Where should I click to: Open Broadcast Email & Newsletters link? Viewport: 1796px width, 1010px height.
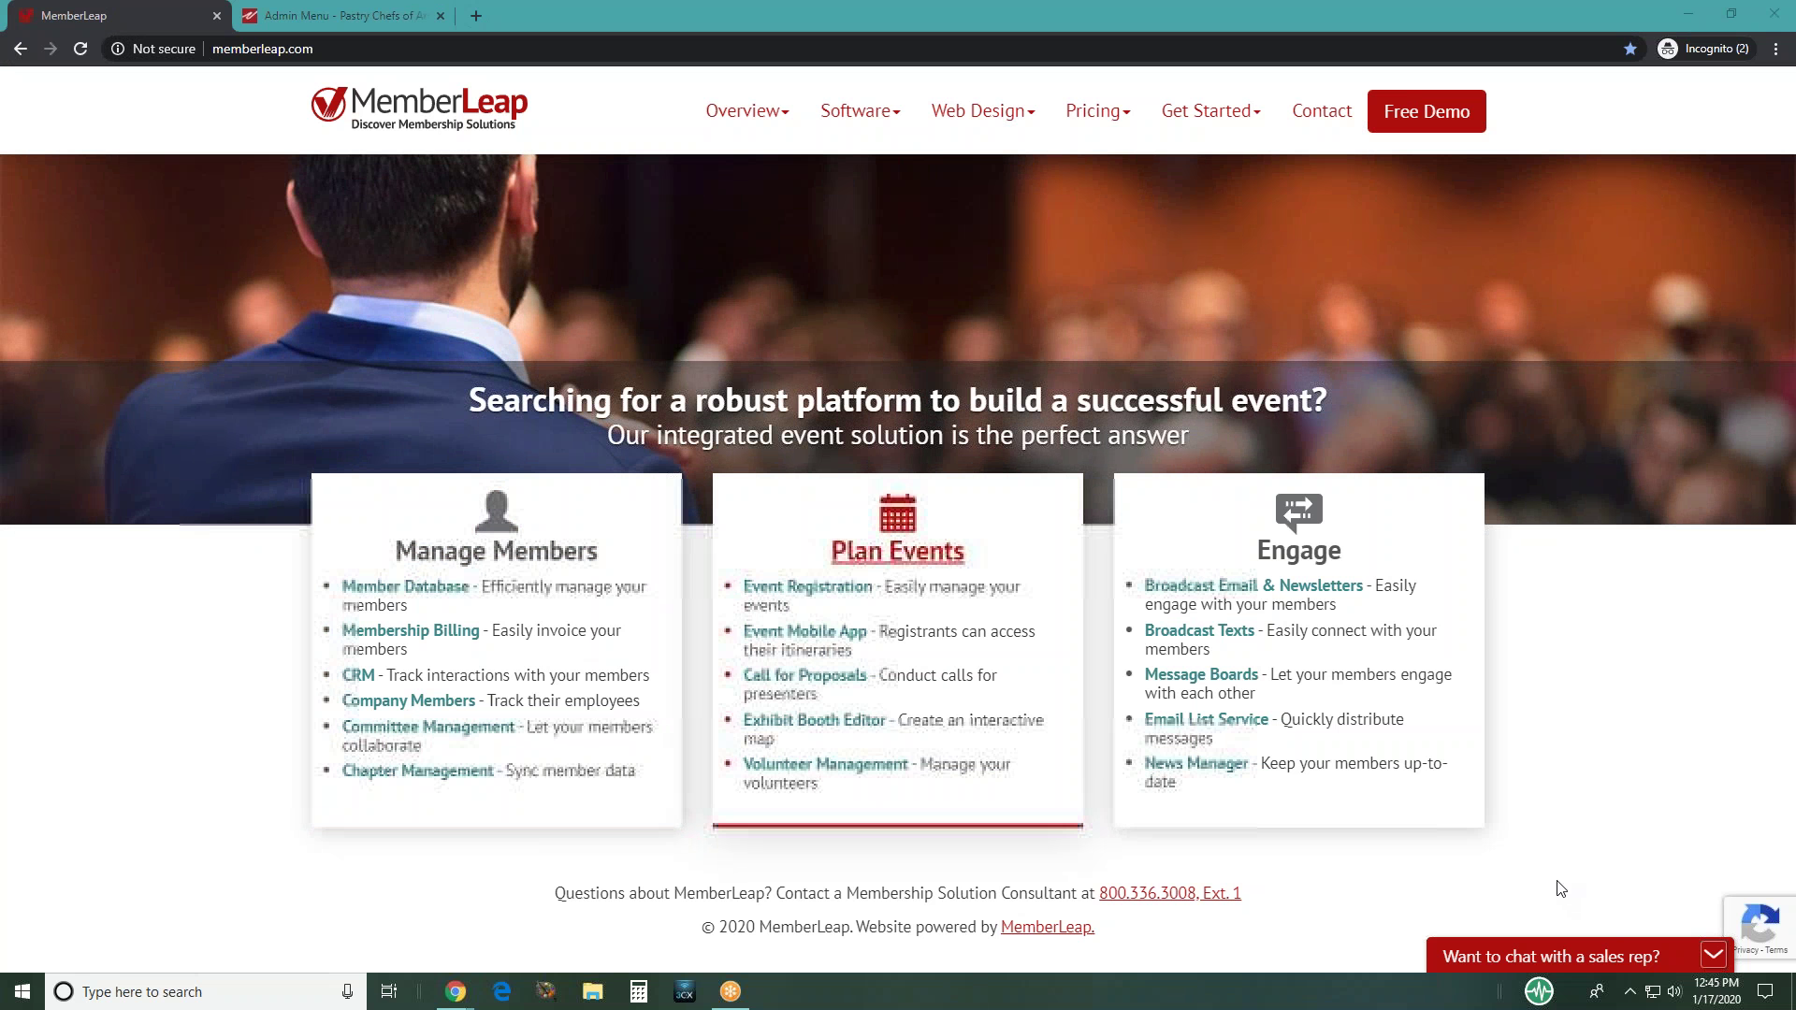1253,585
